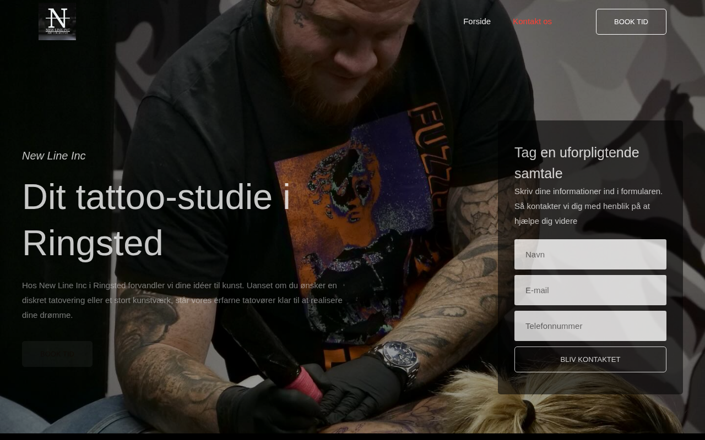
Task: Open the Forside menu item
Action: pos(477,21)
